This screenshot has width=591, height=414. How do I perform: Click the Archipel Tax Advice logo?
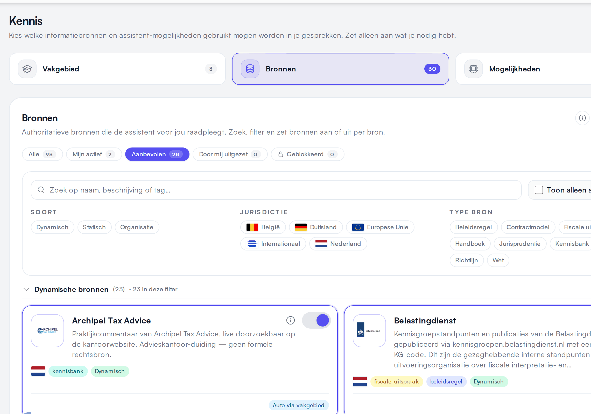point(47,331)
